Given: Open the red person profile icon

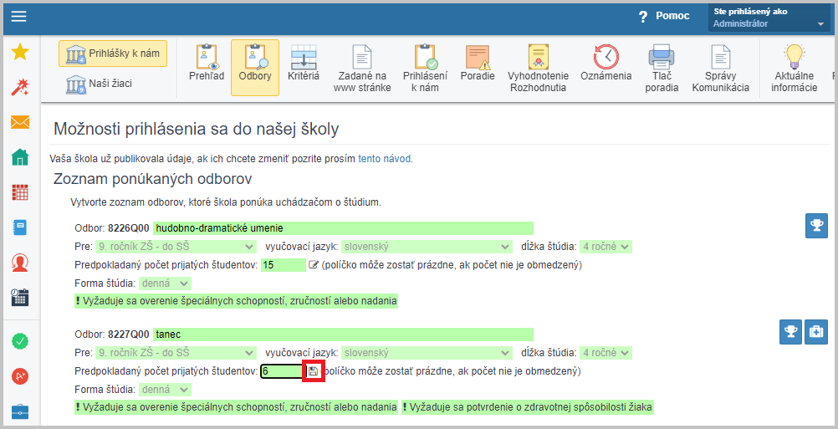Looking at the screenshot, I should click(x=20, y=263).
